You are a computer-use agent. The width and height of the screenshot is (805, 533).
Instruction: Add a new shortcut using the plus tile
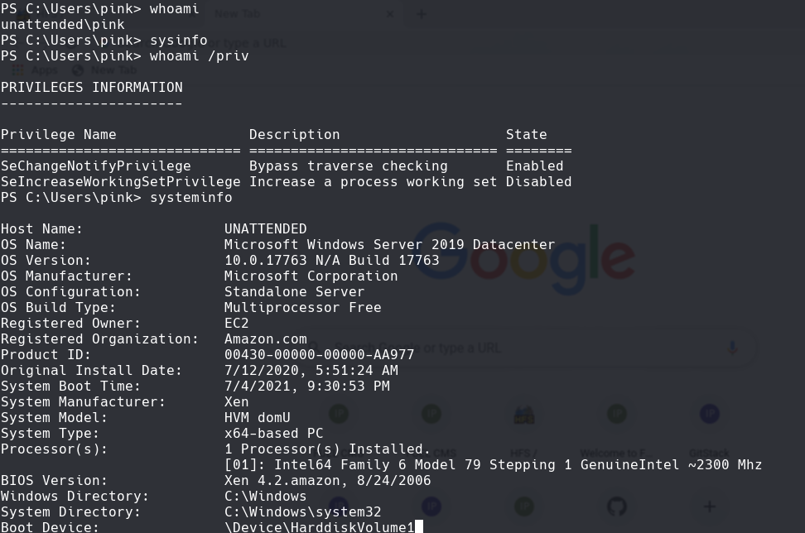[x=708, y=506]
